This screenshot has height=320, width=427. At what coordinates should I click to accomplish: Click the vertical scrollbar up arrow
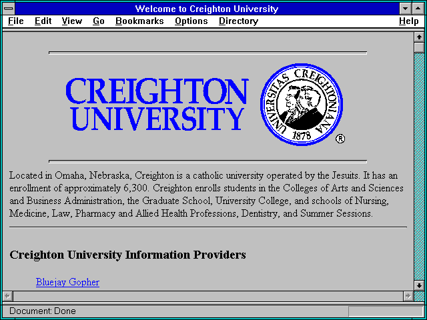[419, 37]
